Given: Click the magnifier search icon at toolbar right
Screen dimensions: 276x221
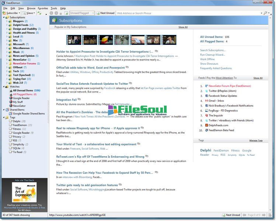Looking at the screenshot, I should click(x=265, y=13).
